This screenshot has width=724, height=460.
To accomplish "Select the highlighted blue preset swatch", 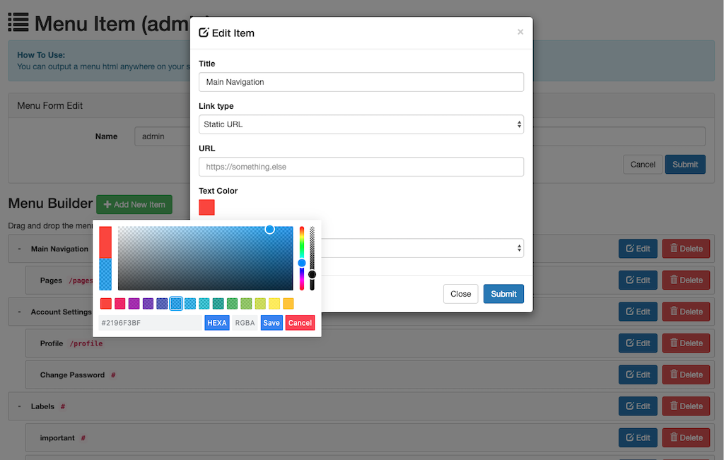I will pos(176,304).
